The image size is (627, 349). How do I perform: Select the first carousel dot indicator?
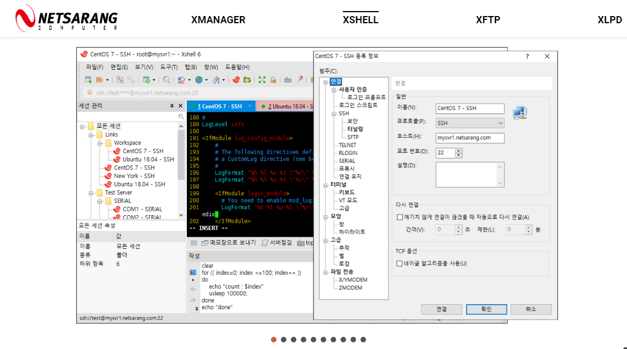[274, 340]
